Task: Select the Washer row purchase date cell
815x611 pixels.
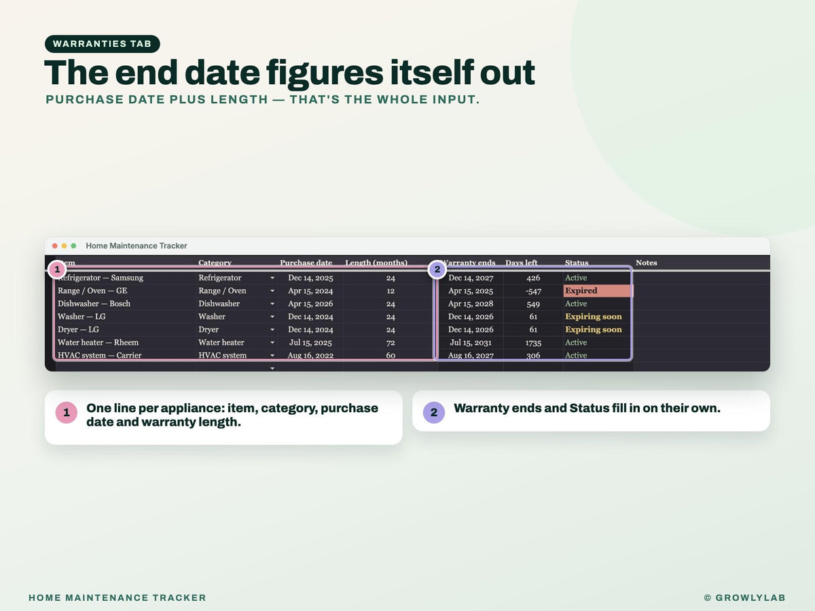Action: tap(310, 316)
